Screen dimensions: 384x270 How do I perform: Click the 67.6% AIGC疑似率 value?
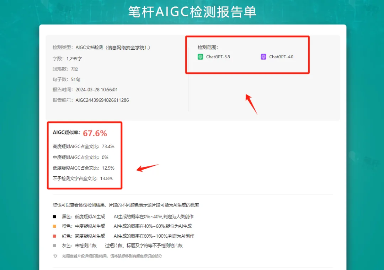(x=95, y=133)
